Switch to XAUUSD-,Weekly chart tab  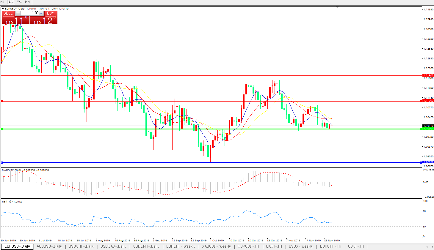coord(216,246)
